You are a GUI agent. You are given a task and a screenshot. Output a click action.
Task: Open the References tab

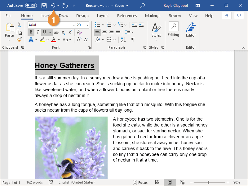tap(127, 16)
